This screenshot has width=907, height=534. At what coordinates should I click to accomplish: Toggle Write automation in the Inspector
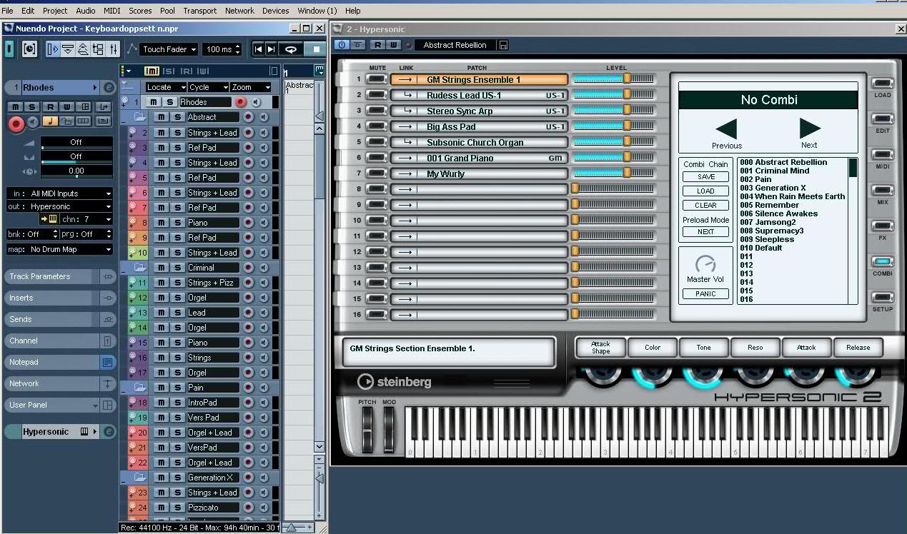(67, 107)
